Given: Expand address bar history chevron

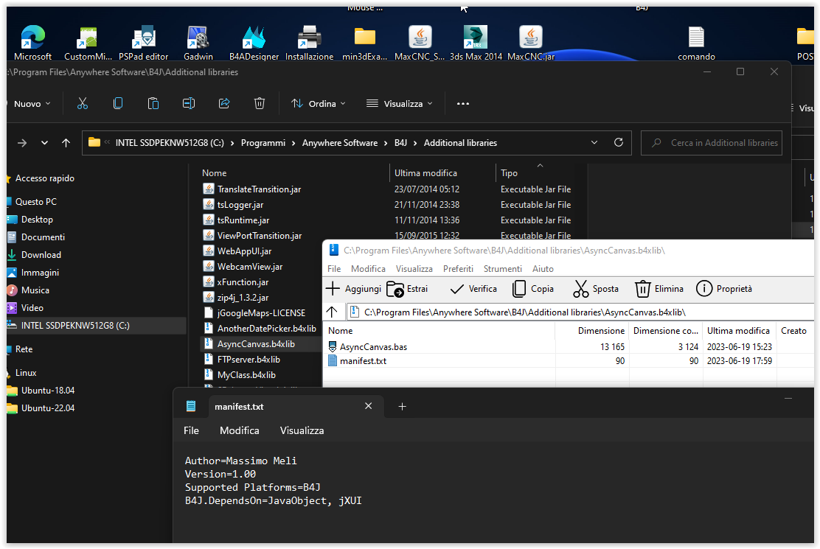Looking at the screenshot, I should (x=594, y=143).
